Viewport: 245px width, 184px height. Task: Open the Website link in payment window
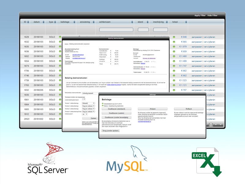79,58
